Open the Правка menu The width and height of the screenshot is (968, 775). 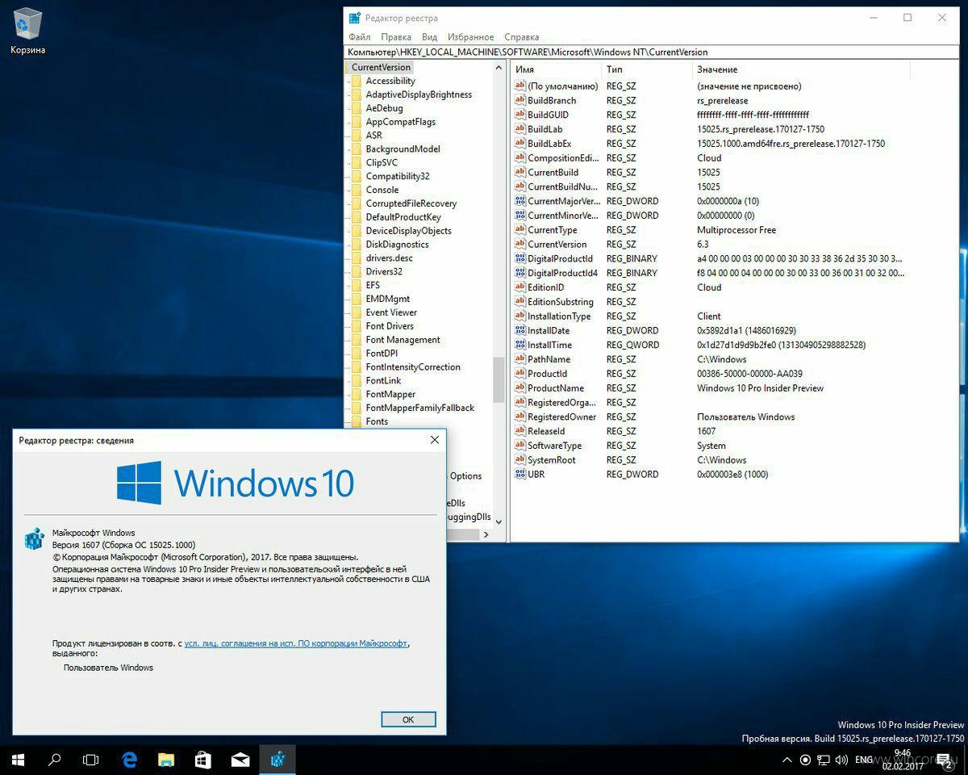396,37
